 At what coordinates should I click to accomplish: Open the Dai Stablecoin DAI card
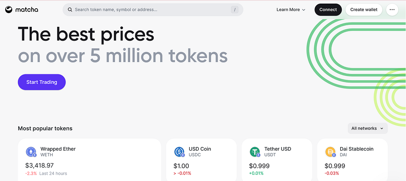click(352, 160)
